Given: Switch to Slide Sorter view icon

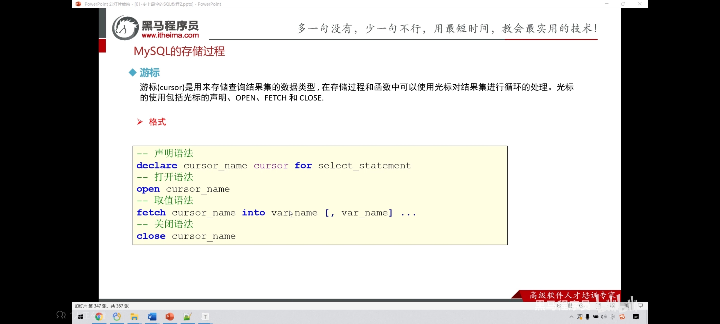Looking at the screenshot, I should [x=612, y=306].
